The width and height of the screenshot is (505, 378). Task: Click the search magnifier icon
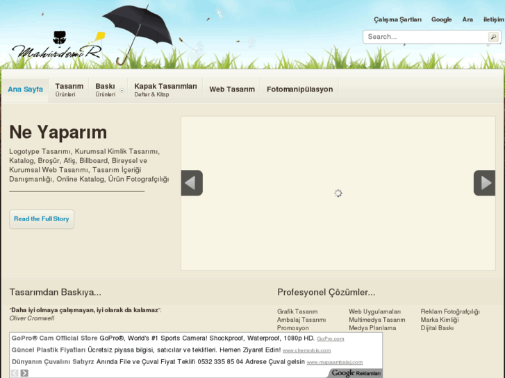[493, 37]
